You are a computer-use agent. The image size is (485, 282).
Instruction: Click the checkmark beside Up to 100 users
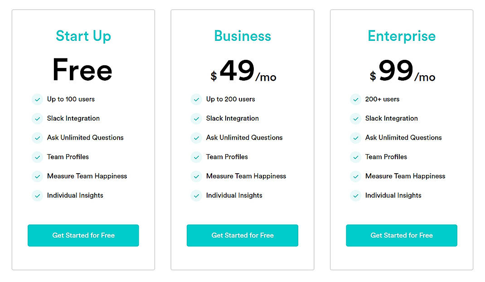(x=37, y=99)
